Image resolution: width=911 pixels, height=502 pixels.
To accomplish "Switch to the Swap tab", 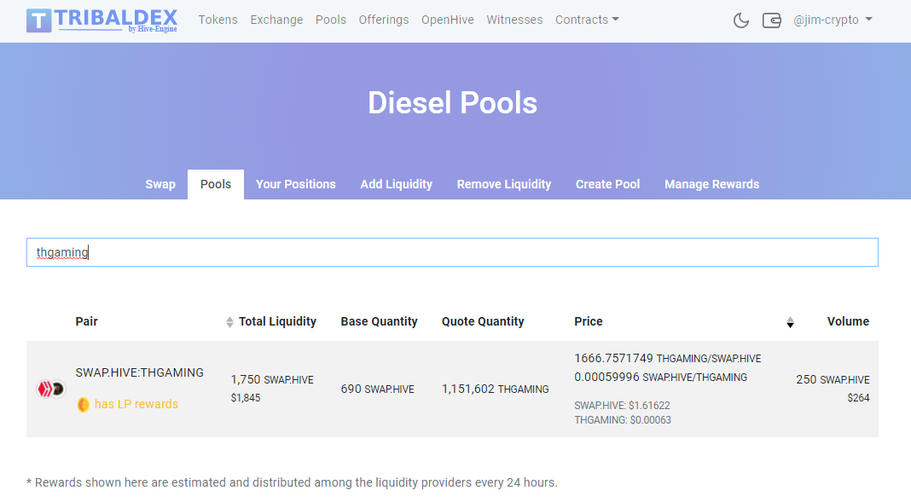I will [160, 184].
